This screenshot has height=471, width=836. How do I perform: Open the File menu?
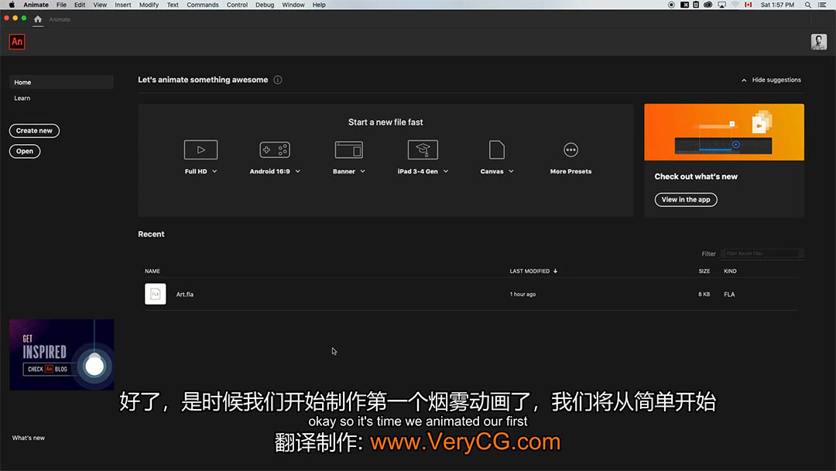(61, 5)
